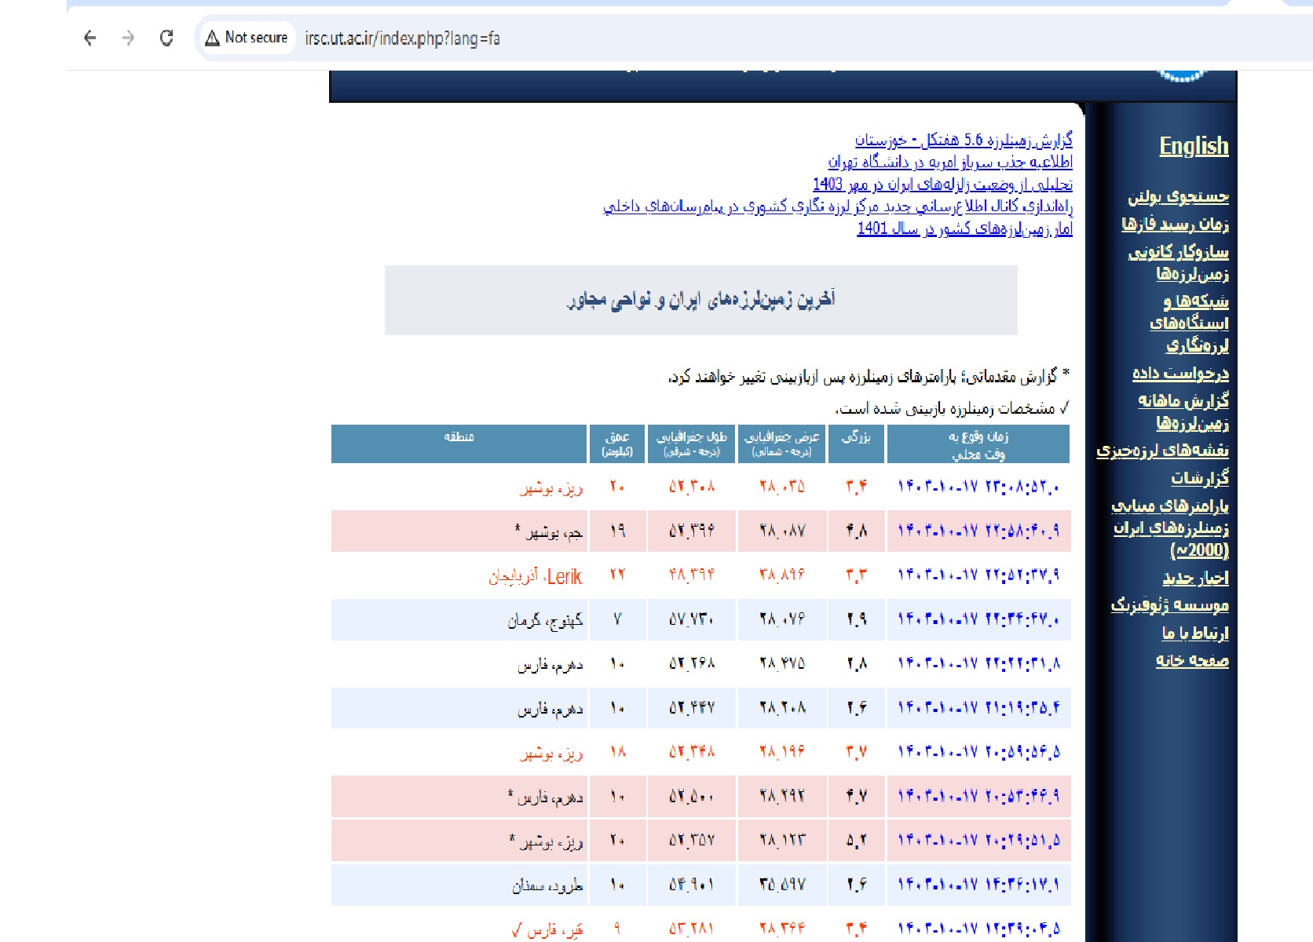1313x942 pixels.
Task: Click latitude value ۳۵.۵۹۷
Action: click(x=782, y=885)
